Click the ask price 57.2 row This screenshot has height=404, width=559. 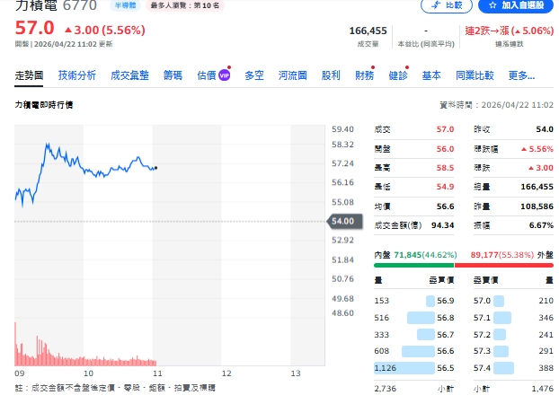pos(513,335)
